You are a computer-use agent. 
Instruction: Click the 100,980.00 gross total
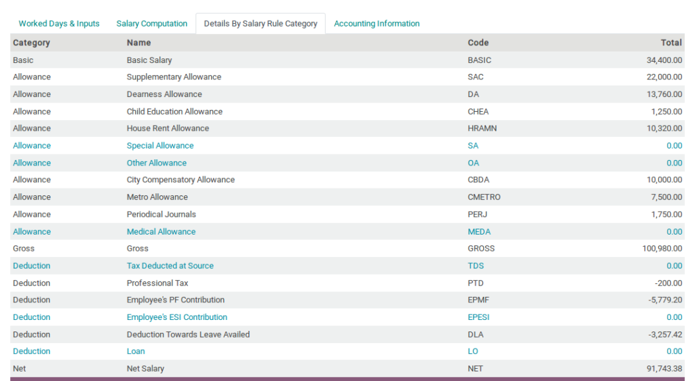coord(662,248)
